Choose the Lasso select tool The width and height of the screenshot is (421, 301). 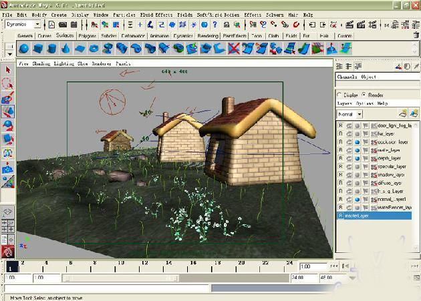8,83
